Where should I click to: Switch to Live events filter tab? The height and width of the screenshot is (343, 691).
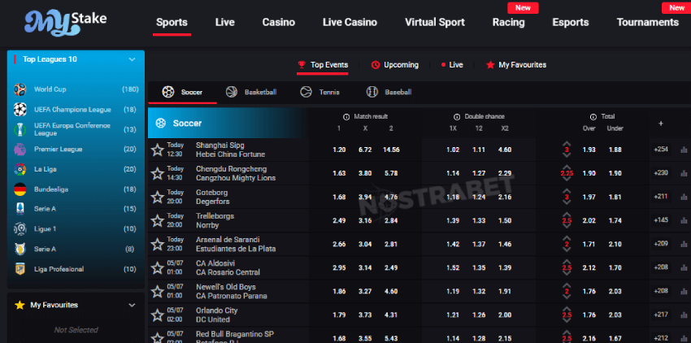(x=452, y=65)
